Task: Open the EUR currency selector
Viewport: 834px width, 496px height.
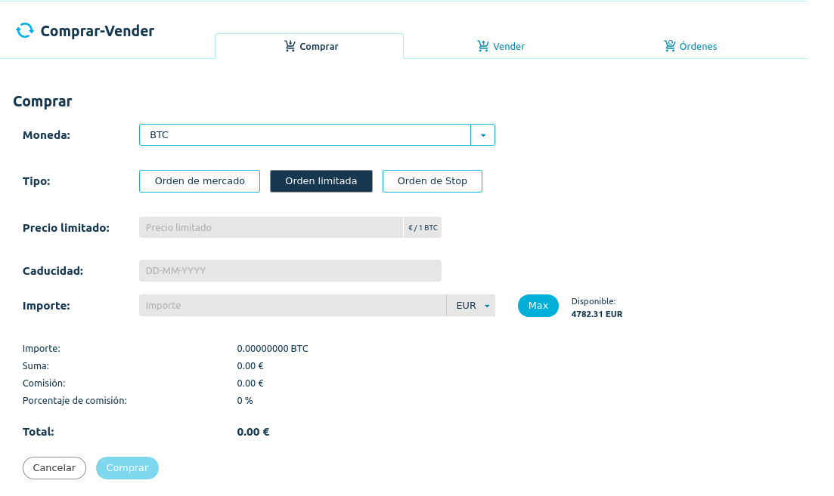Action: [471, 305]
